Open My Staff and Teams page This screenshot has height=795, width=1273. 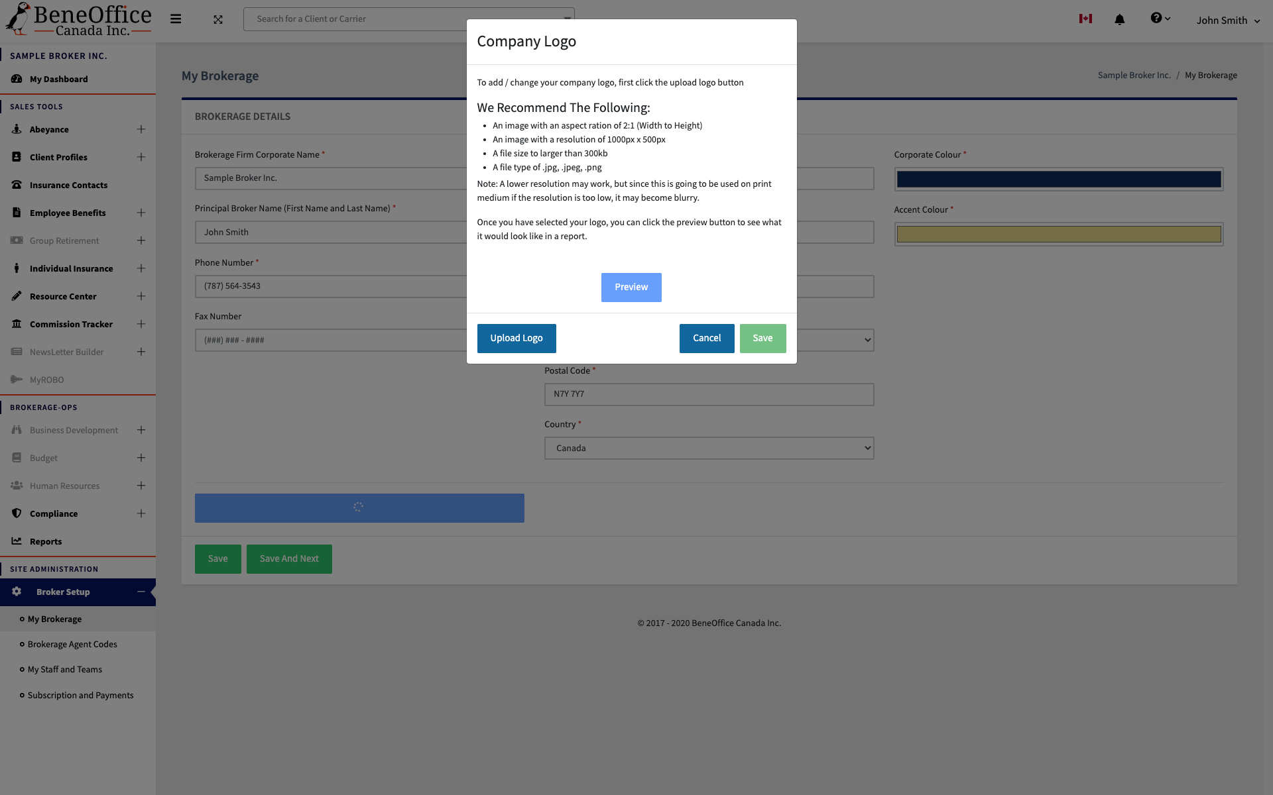pos(65,669)
